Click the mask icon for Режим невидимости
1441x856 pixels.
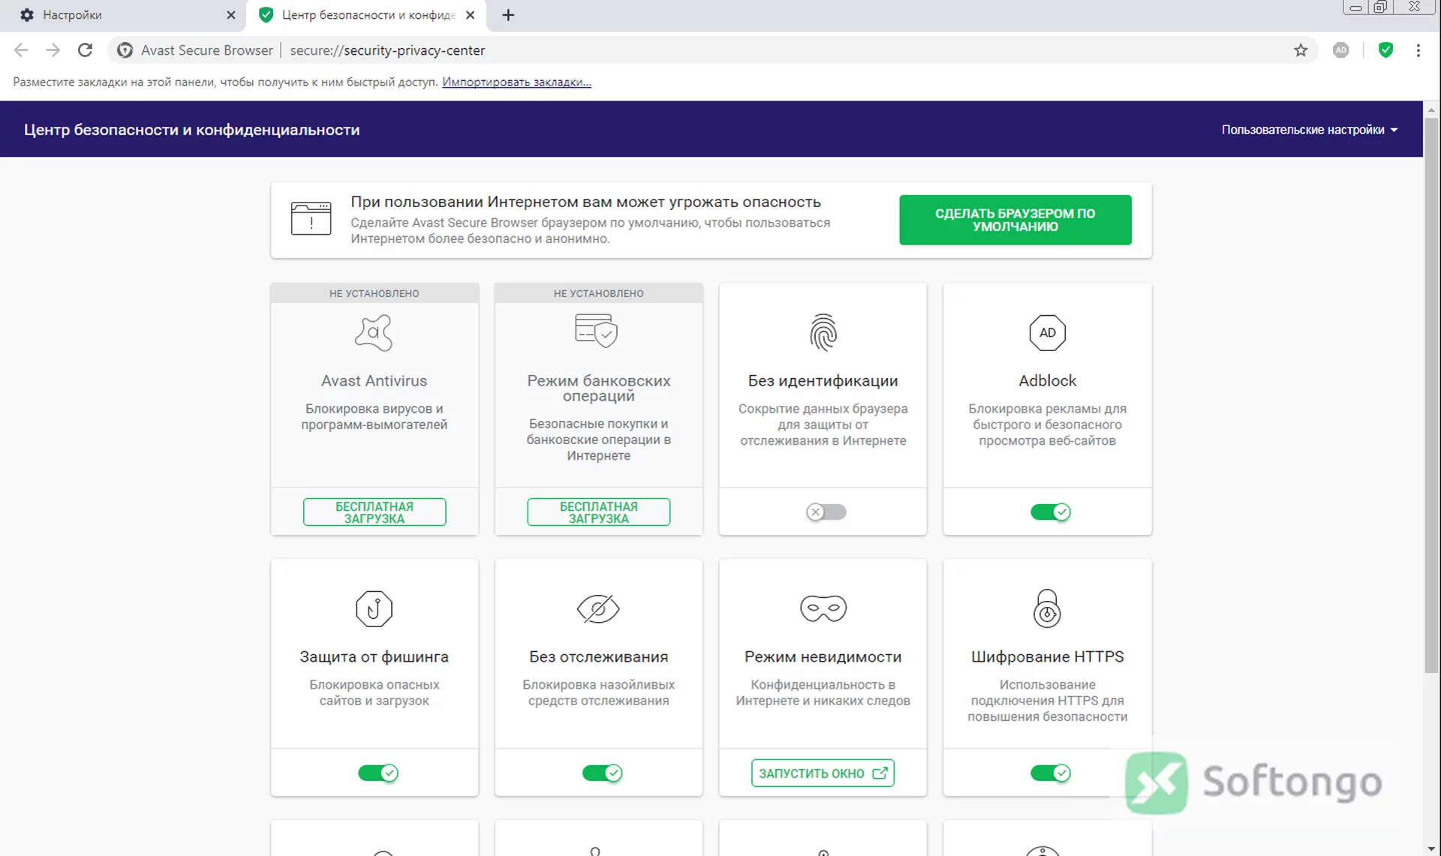pos(823,608)
